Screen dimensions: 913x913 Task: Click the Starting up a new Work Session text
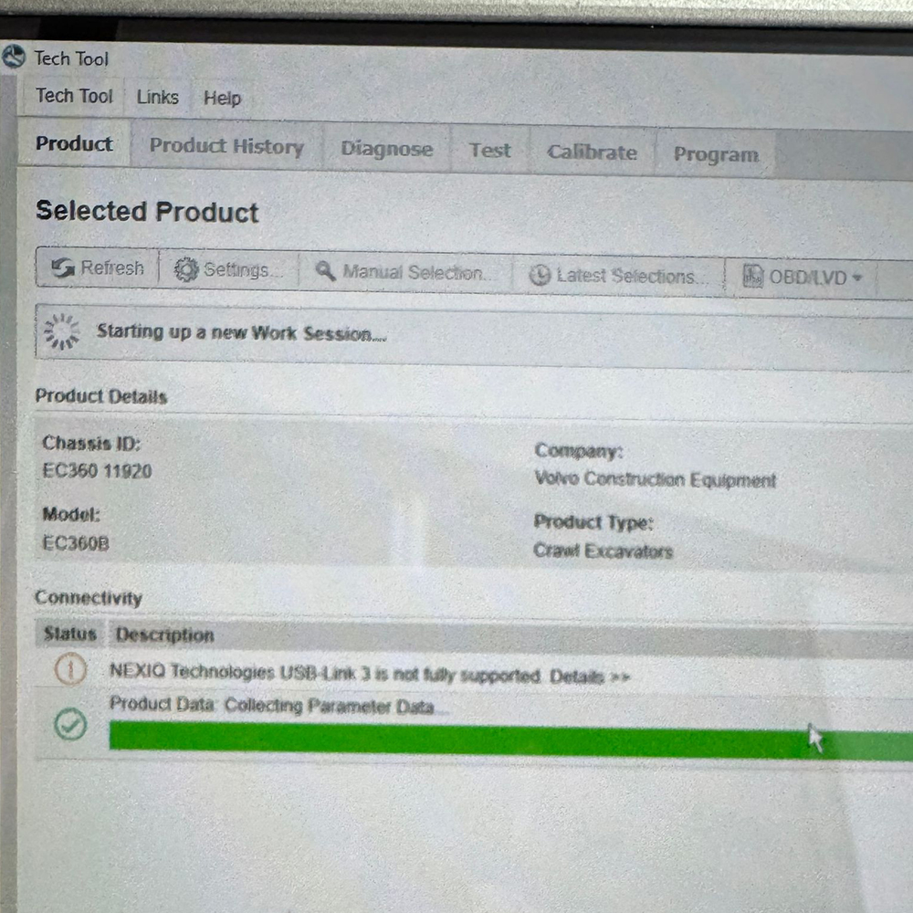241,332
